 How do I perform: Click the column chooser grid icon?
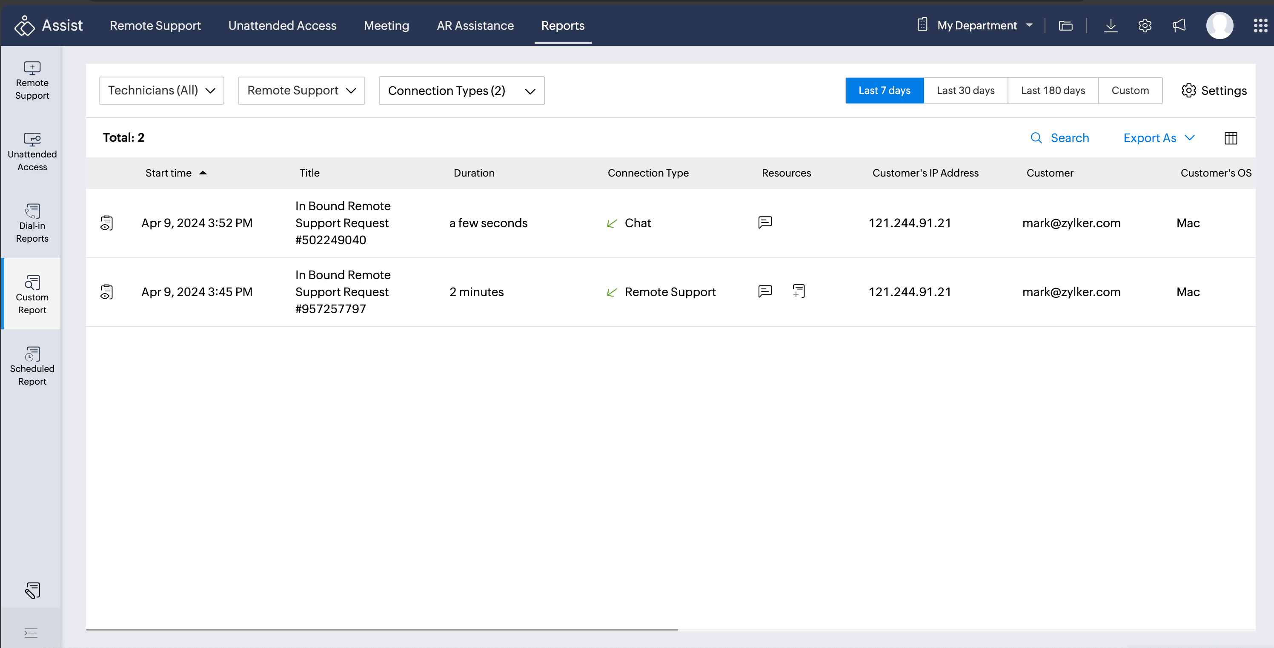(1231, 138)
